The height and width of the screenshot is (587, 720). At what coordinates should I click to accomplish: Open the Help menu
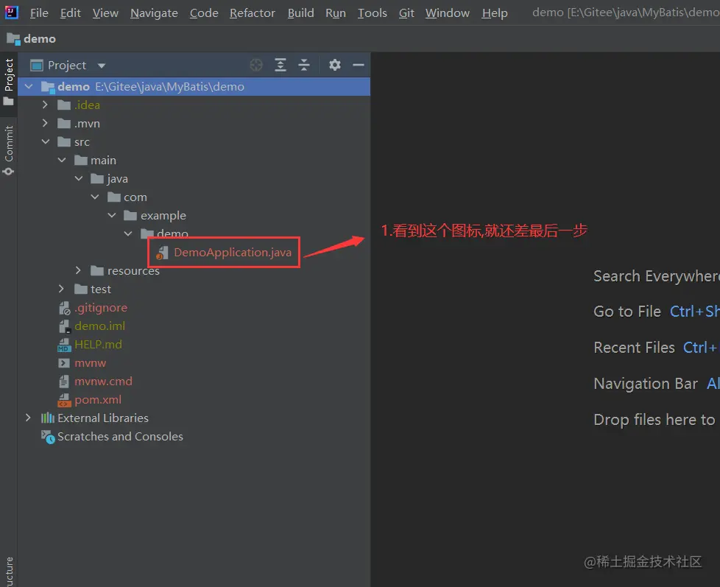point(495,13)
